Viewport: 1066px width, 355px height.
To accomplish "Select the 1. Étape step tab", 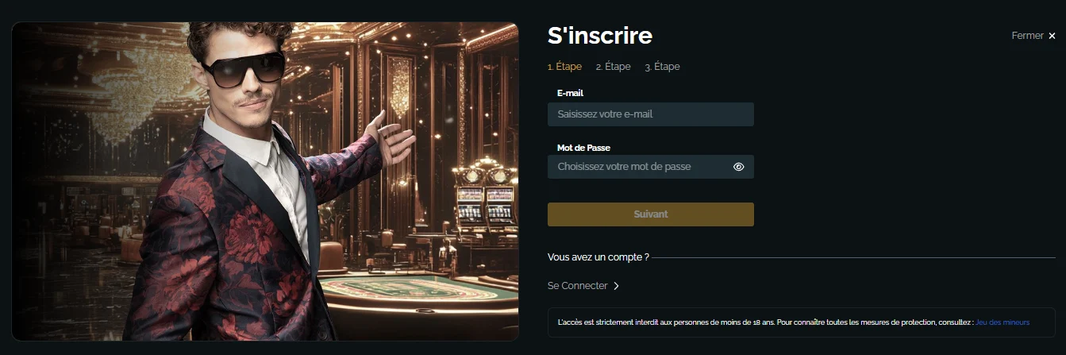I will [x=564, y=67].
